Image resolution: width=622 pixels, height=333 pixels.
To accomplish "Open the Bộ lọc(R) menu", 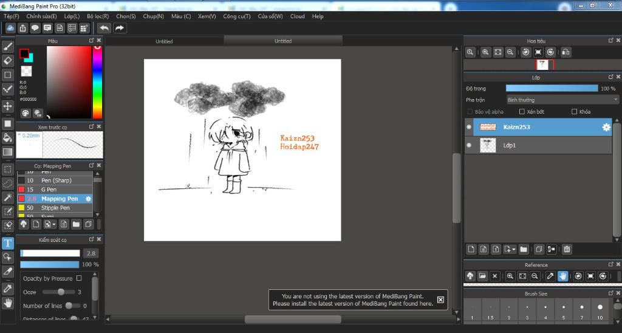I will tap(98, 16).
